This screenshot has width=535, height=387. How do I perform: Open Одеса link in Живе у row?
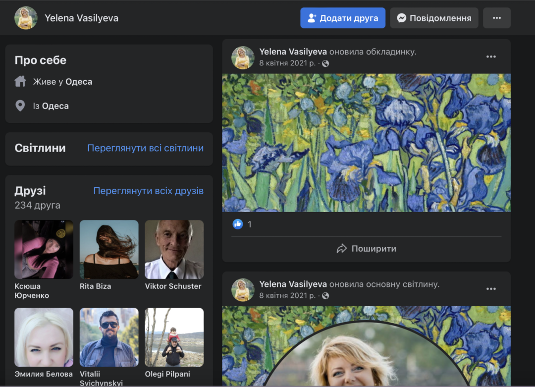point(79,82)
